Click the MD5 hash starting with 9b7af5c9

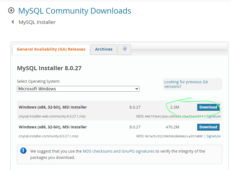[174, 136]
